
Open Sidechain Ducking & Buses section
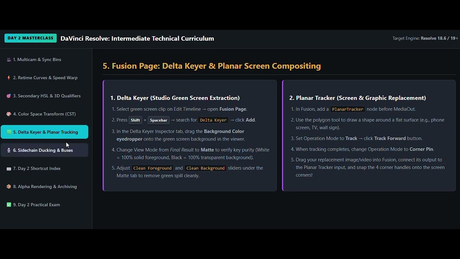[45, 150]
